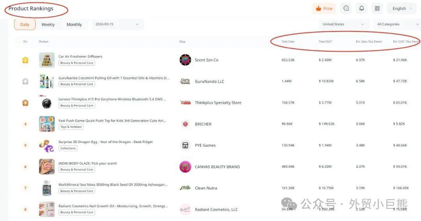
Task: Click the Product Rankings page title
Action: 31,9
